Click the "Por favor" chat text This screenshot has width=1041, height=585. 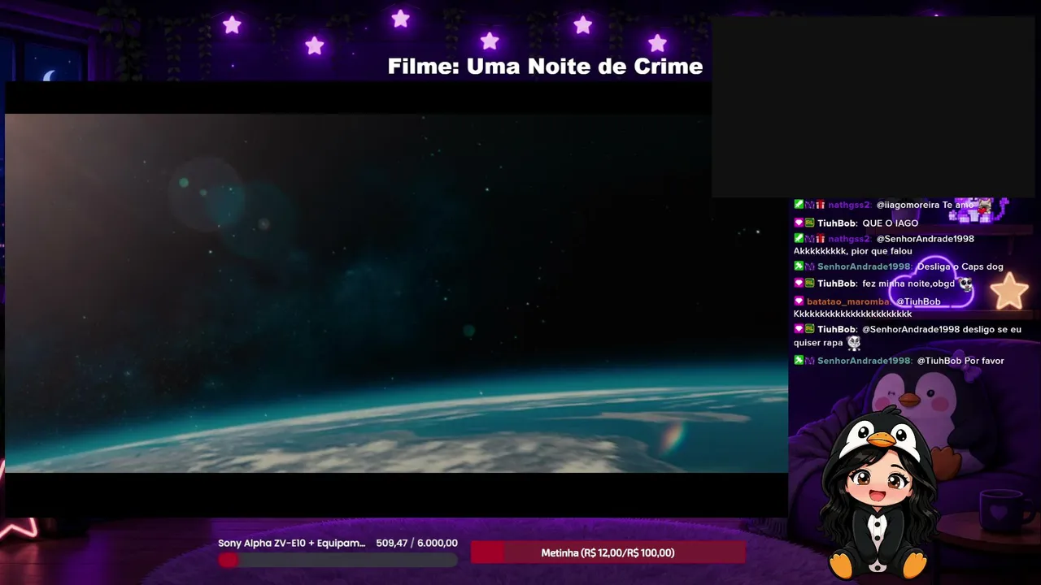coord(985,360)
